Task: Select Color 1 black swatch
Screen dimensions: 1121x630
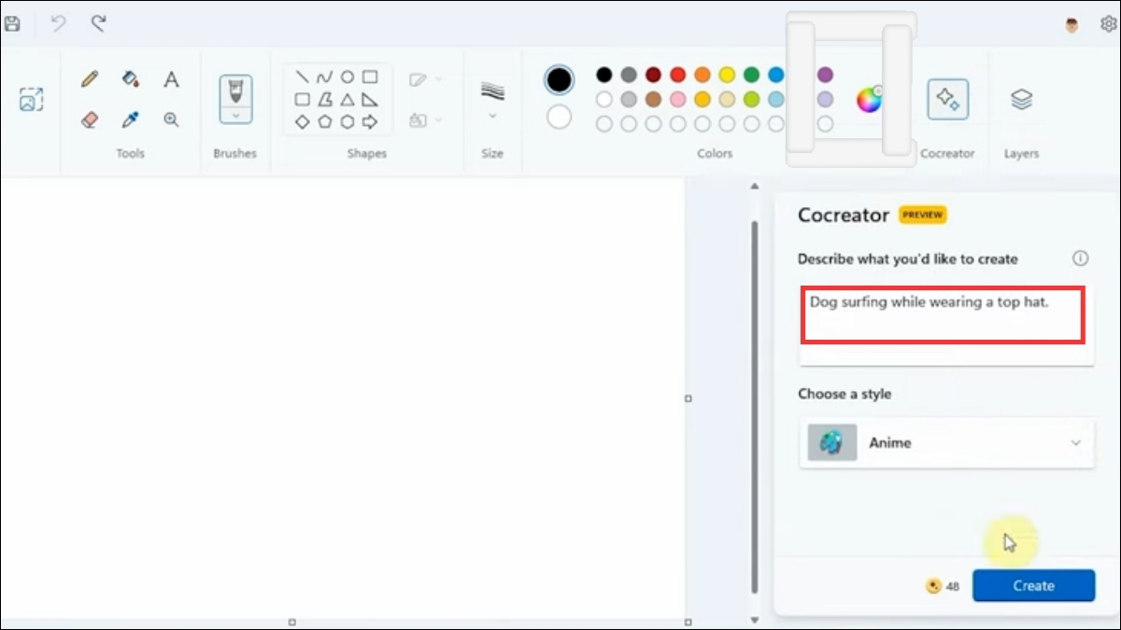Action: (x=560, y=80)
